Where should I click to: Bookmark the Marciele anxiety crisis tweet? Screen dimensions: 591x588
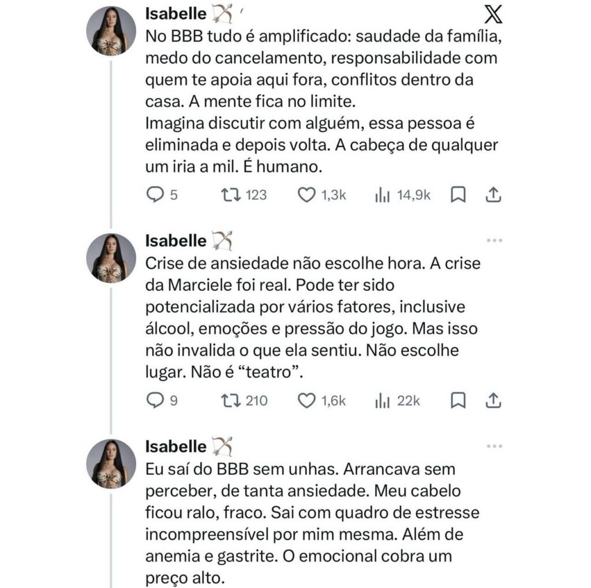458,400
